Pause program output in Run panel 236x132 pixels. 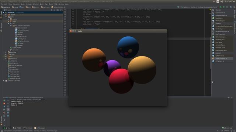[x=4, y=106]
